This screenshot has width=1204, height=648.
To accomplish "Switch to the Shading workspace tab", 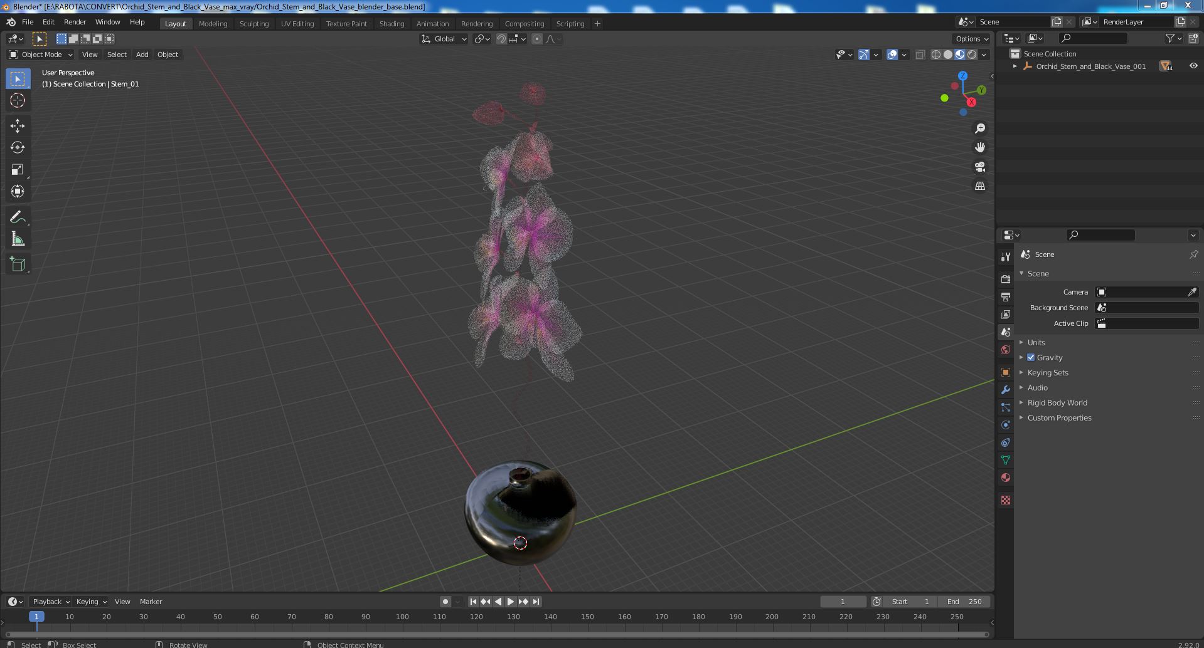I will pos(392,24).
